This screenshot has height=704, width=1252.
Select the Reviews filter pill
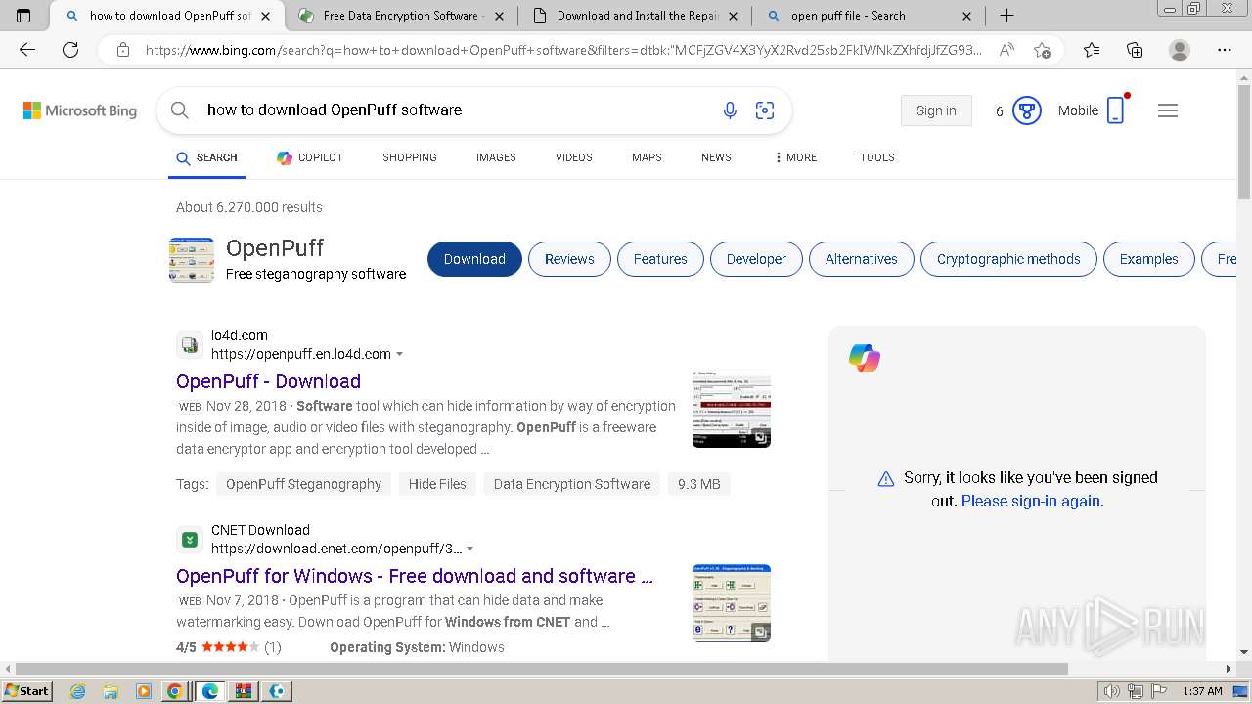(x=569, y=259)
